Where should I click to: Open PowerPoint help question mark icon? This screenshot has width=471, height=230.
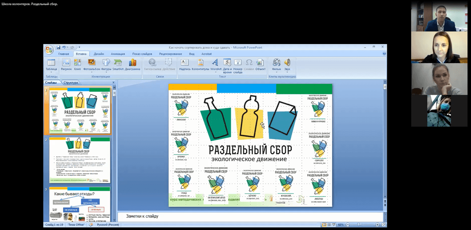[x=384, y=54]
